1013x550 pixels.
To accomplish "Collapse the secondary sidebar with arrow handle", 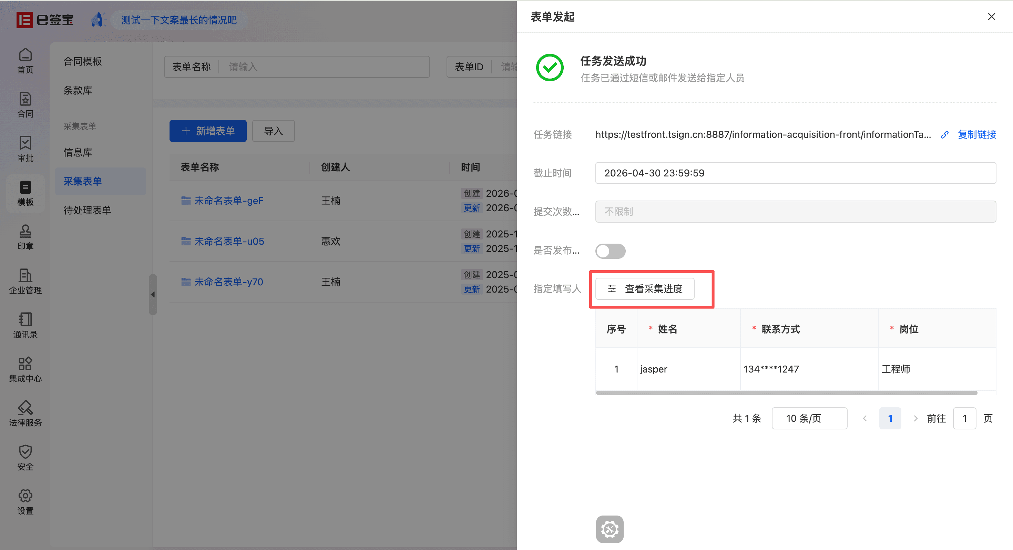I will (x=153, y=294).
